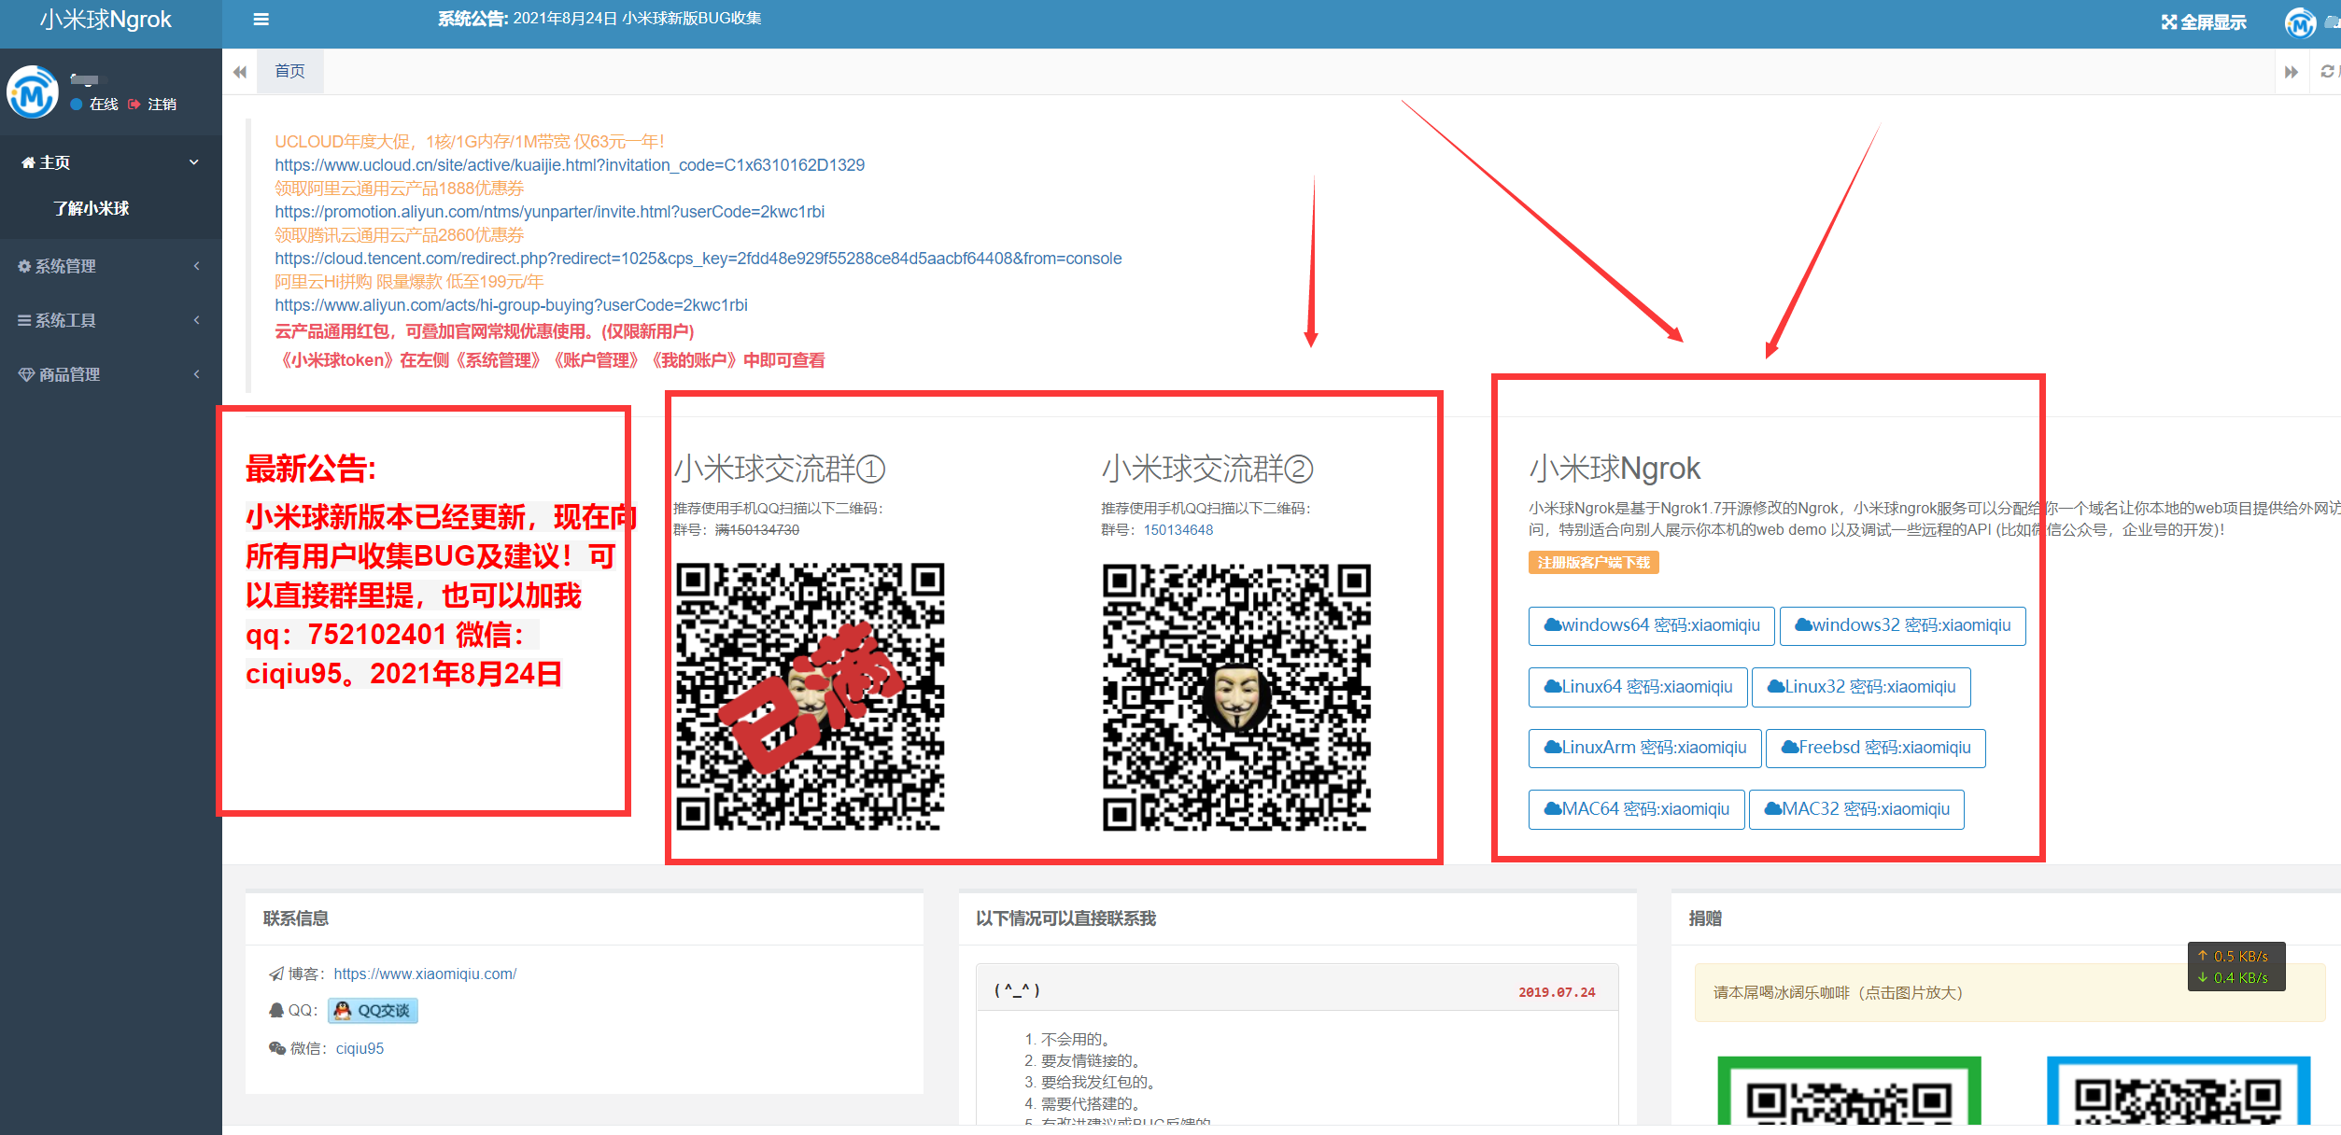This screenshot has height=1135, width=2341.
Task: Switch to the 首页 tab
Action: coord(289,71)
